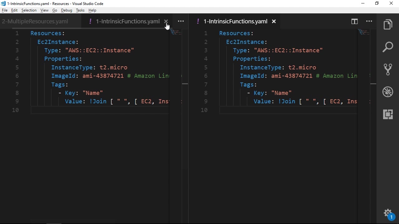Click line number 1 in the left editor gutter

point(17,33)
